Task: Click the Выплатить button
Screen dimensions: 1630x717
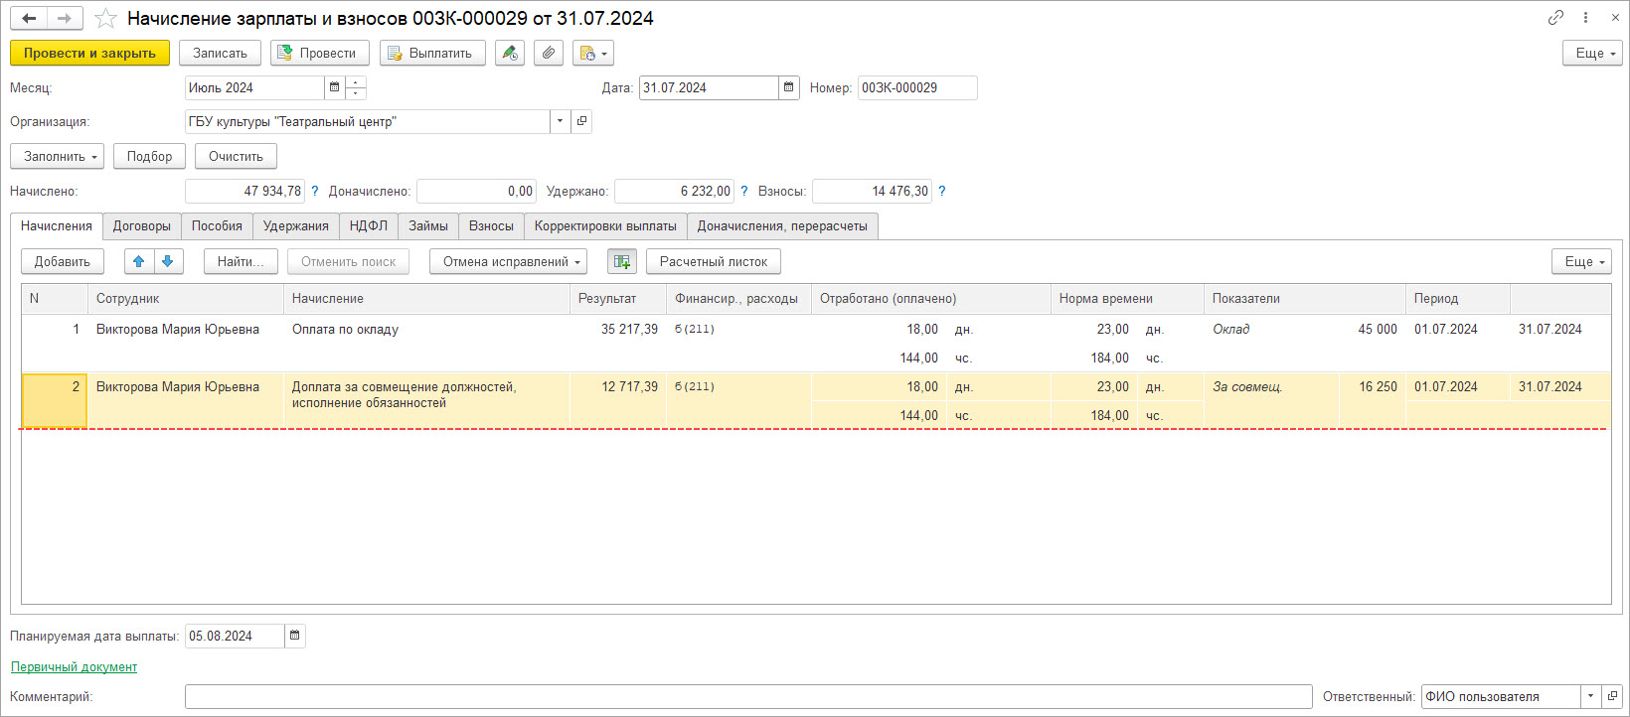Action: click(x=432, y=53)
